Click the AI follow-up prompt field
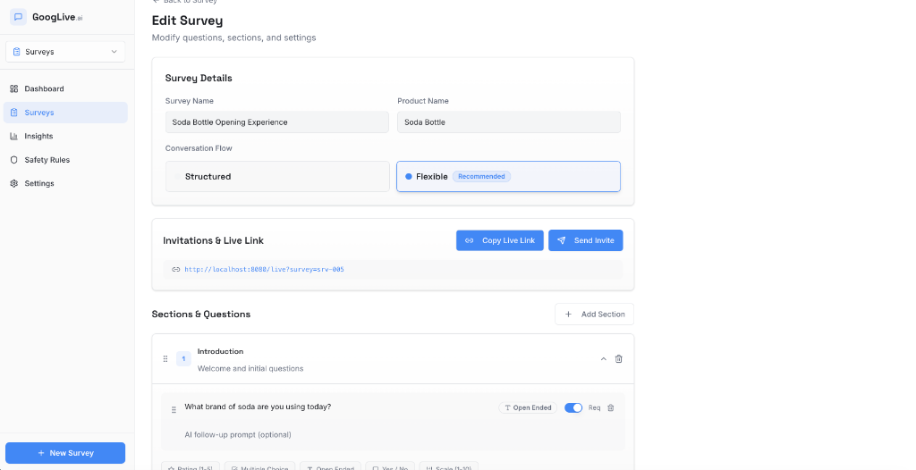The height and width of the screenshot is (470, 916). pyautogui.click(x=392, y=435)
